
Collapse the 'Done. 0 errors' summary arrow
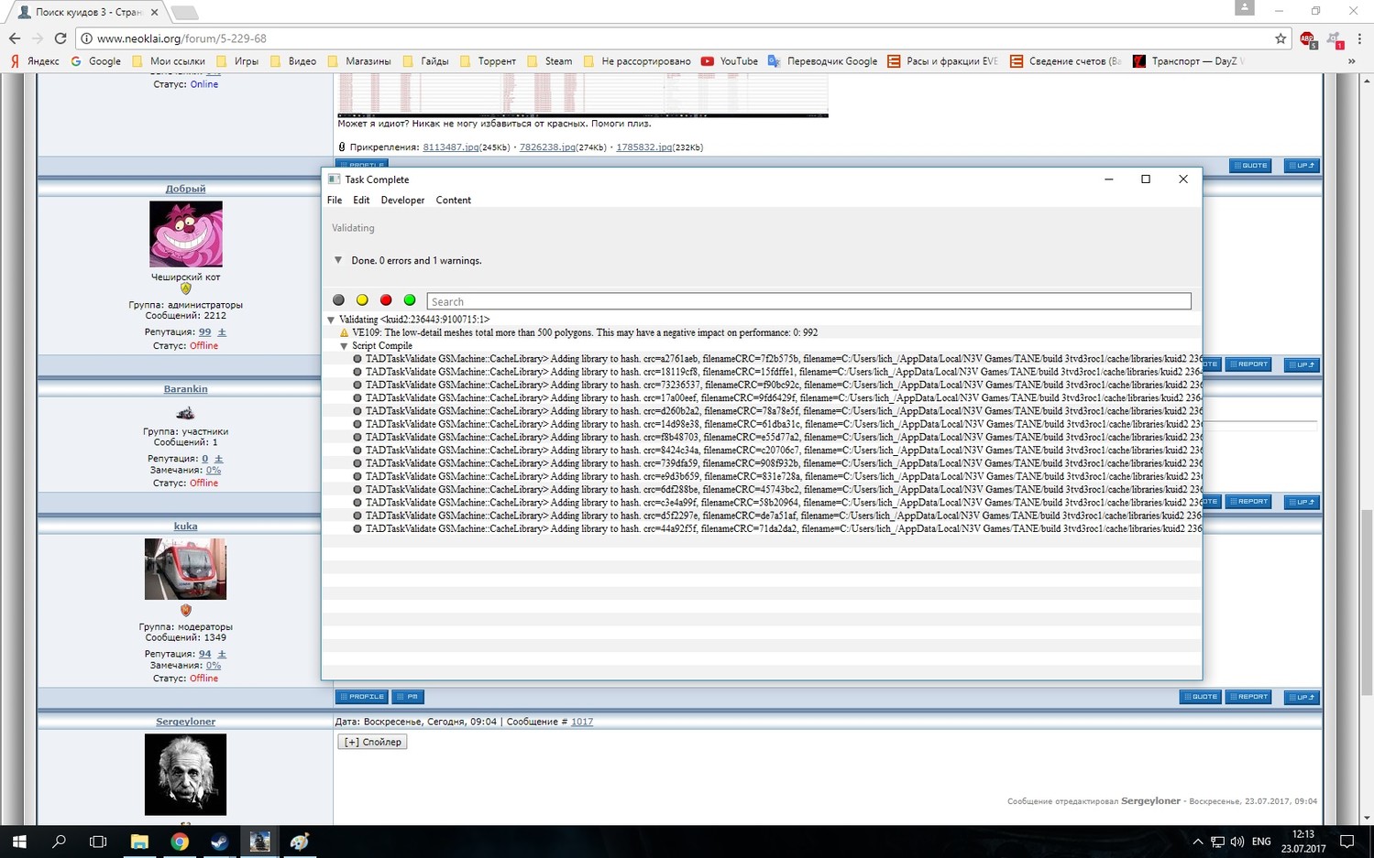(x=338, y=260)
